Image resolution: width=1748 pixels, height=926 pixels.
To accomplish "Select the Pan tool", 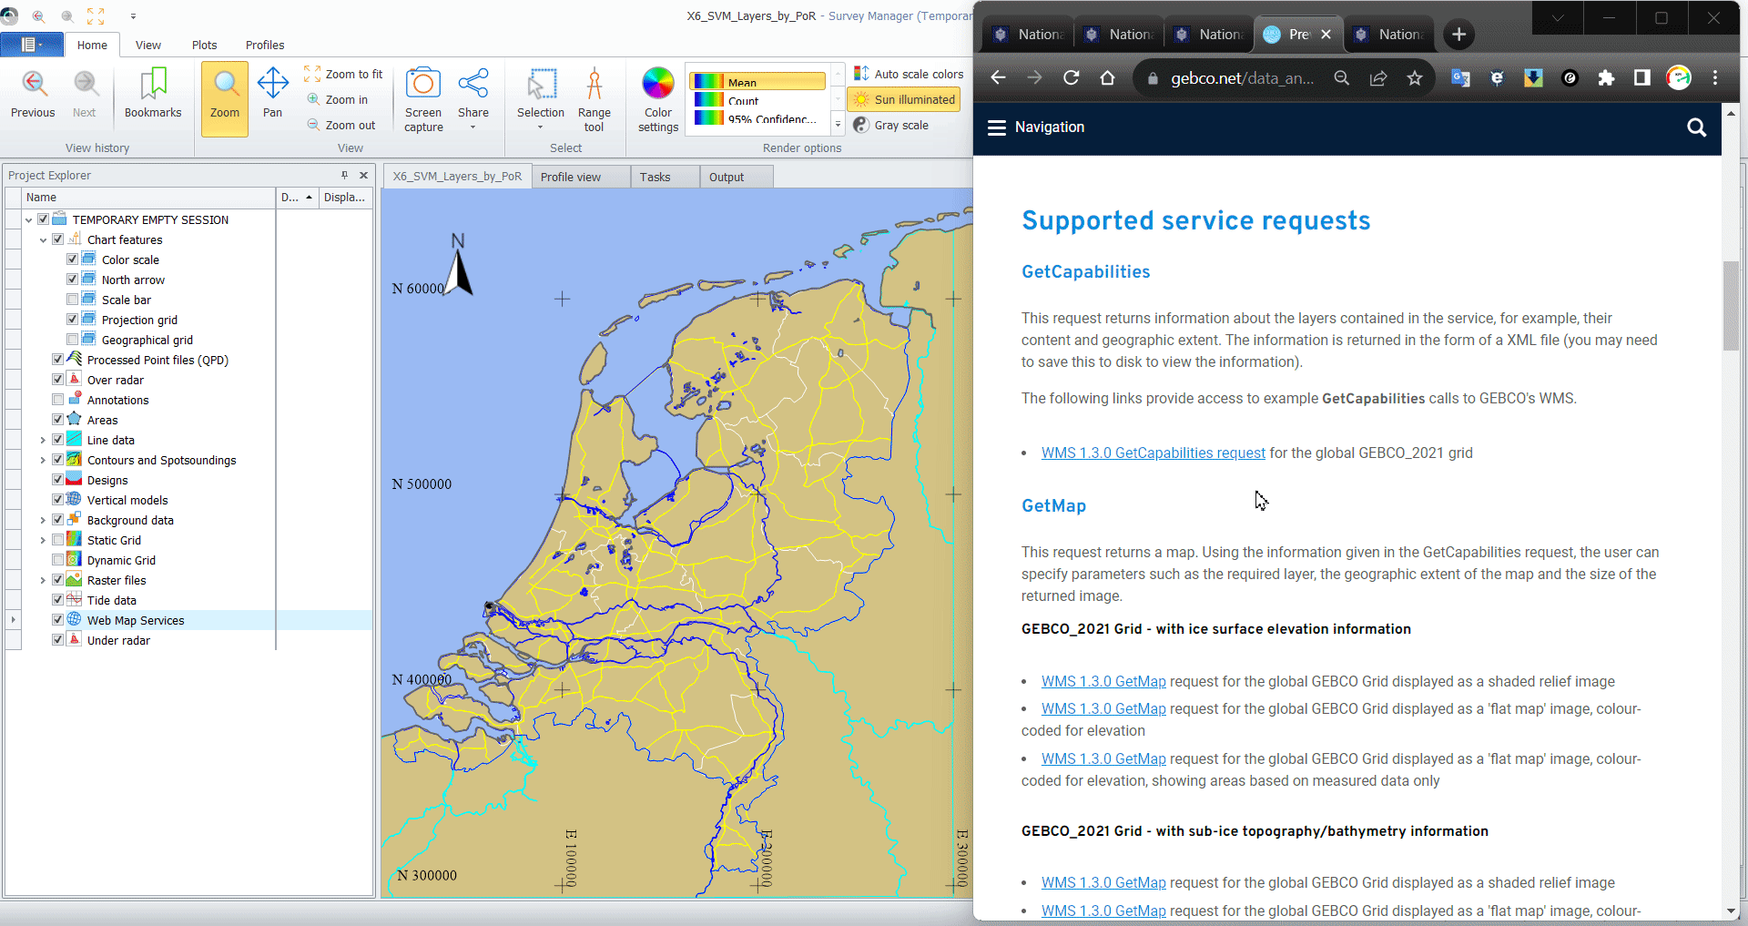I will pos(272,93).
